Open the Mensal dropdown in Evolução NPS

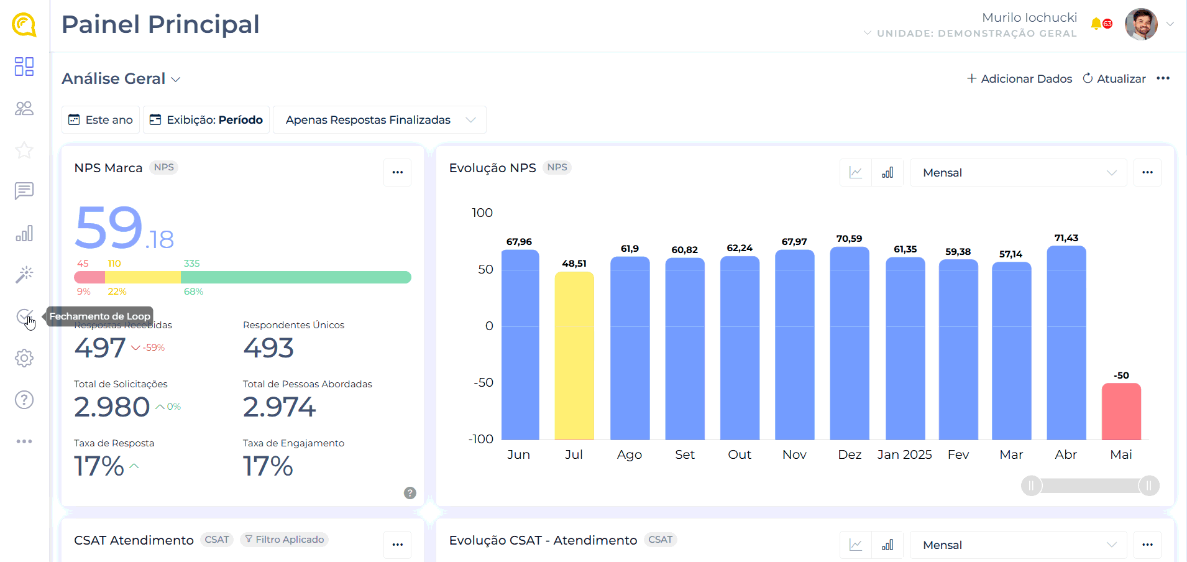(1019, 173)
